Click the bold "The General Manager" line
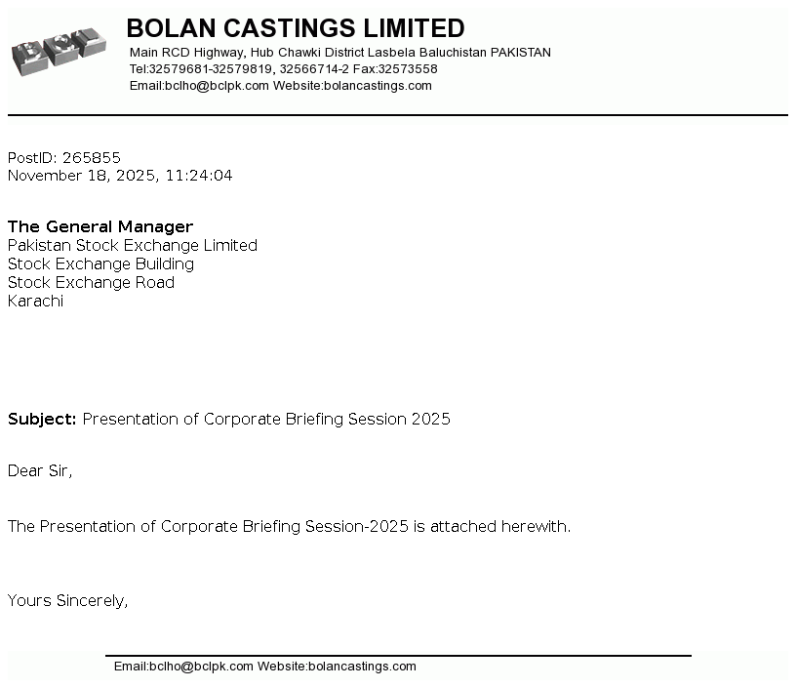This screenshot has width=797, height=688. click(100, 227)
